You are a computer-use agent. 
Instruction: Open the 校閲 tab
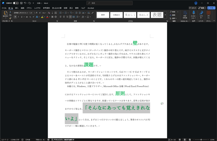(65, 8)
